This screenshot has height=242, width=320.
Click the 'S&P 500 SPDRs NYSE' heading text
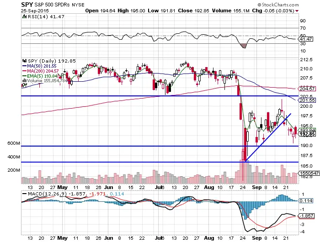point(59,5)
